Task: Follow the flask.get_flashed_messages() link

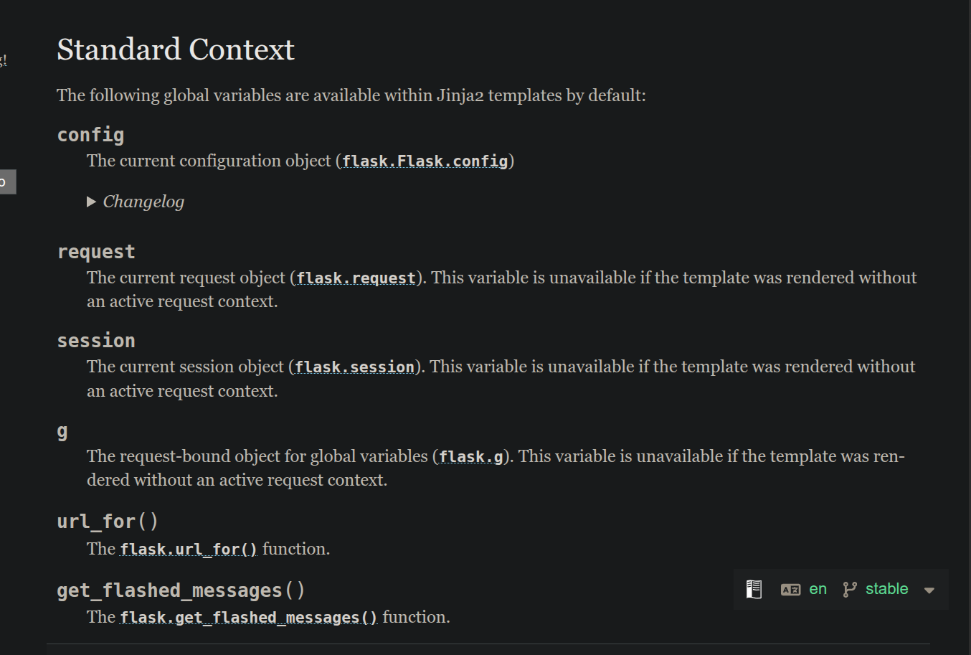Action: tap(248, 617)
